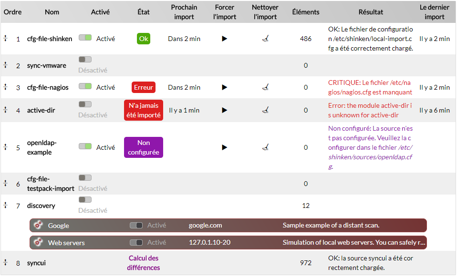Screen dimensions: 457x279
Task: Force import for cfg-file-shinken source
Action: click(225, 39)
